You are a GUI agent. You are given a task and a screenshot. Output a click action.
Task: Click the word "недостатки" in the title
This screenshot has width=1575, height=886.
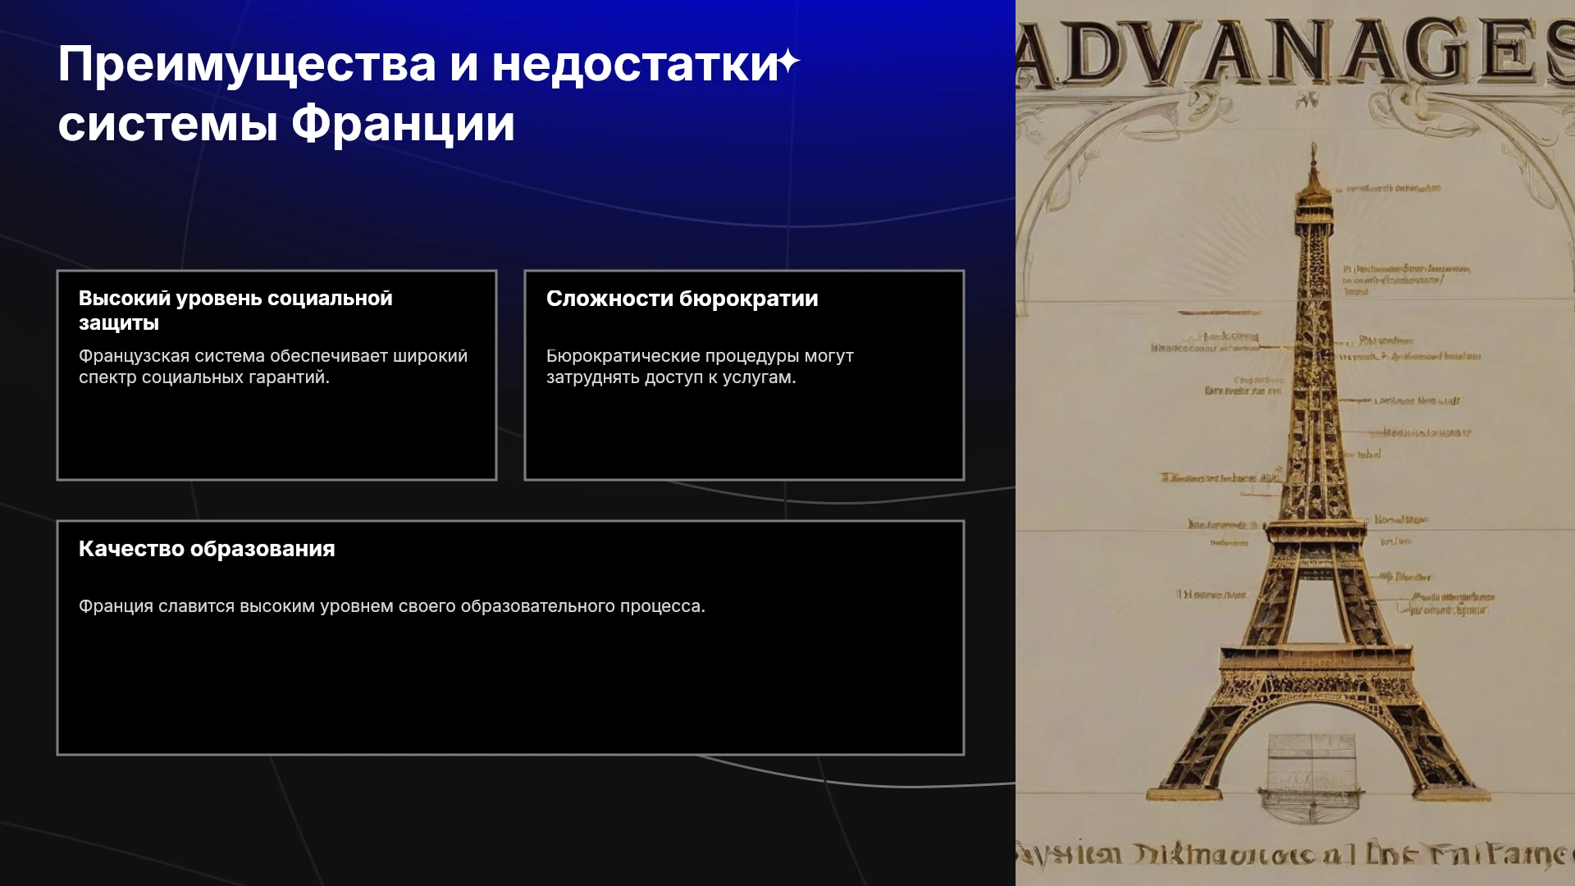click(x=635, y=64)
